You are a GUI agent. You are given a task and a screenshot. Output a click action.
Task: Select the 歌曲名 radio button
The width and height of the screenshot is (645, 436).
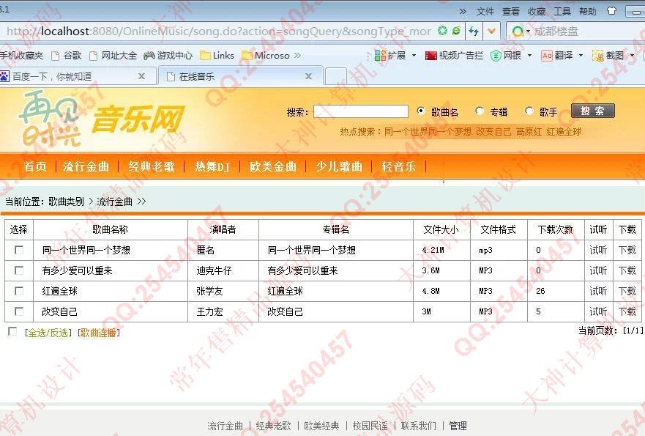point(420,111)
